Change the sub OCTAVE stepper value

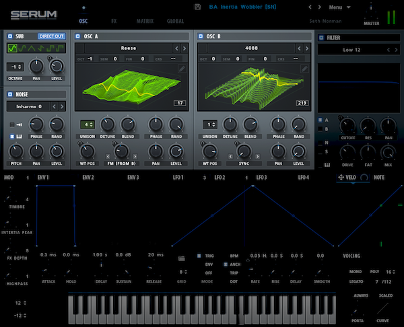[x=15, y=67]
